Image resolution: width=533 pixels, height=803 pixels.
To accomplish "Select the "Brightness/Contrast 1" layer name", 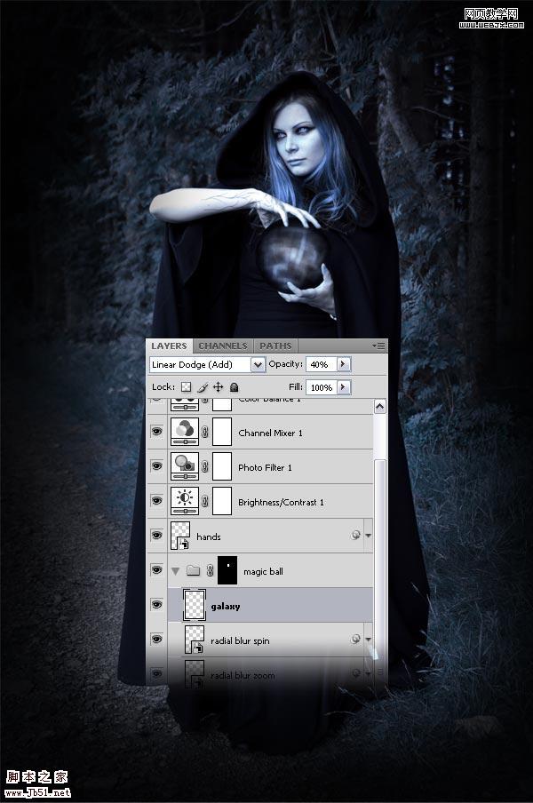I will tap(281, 503).
